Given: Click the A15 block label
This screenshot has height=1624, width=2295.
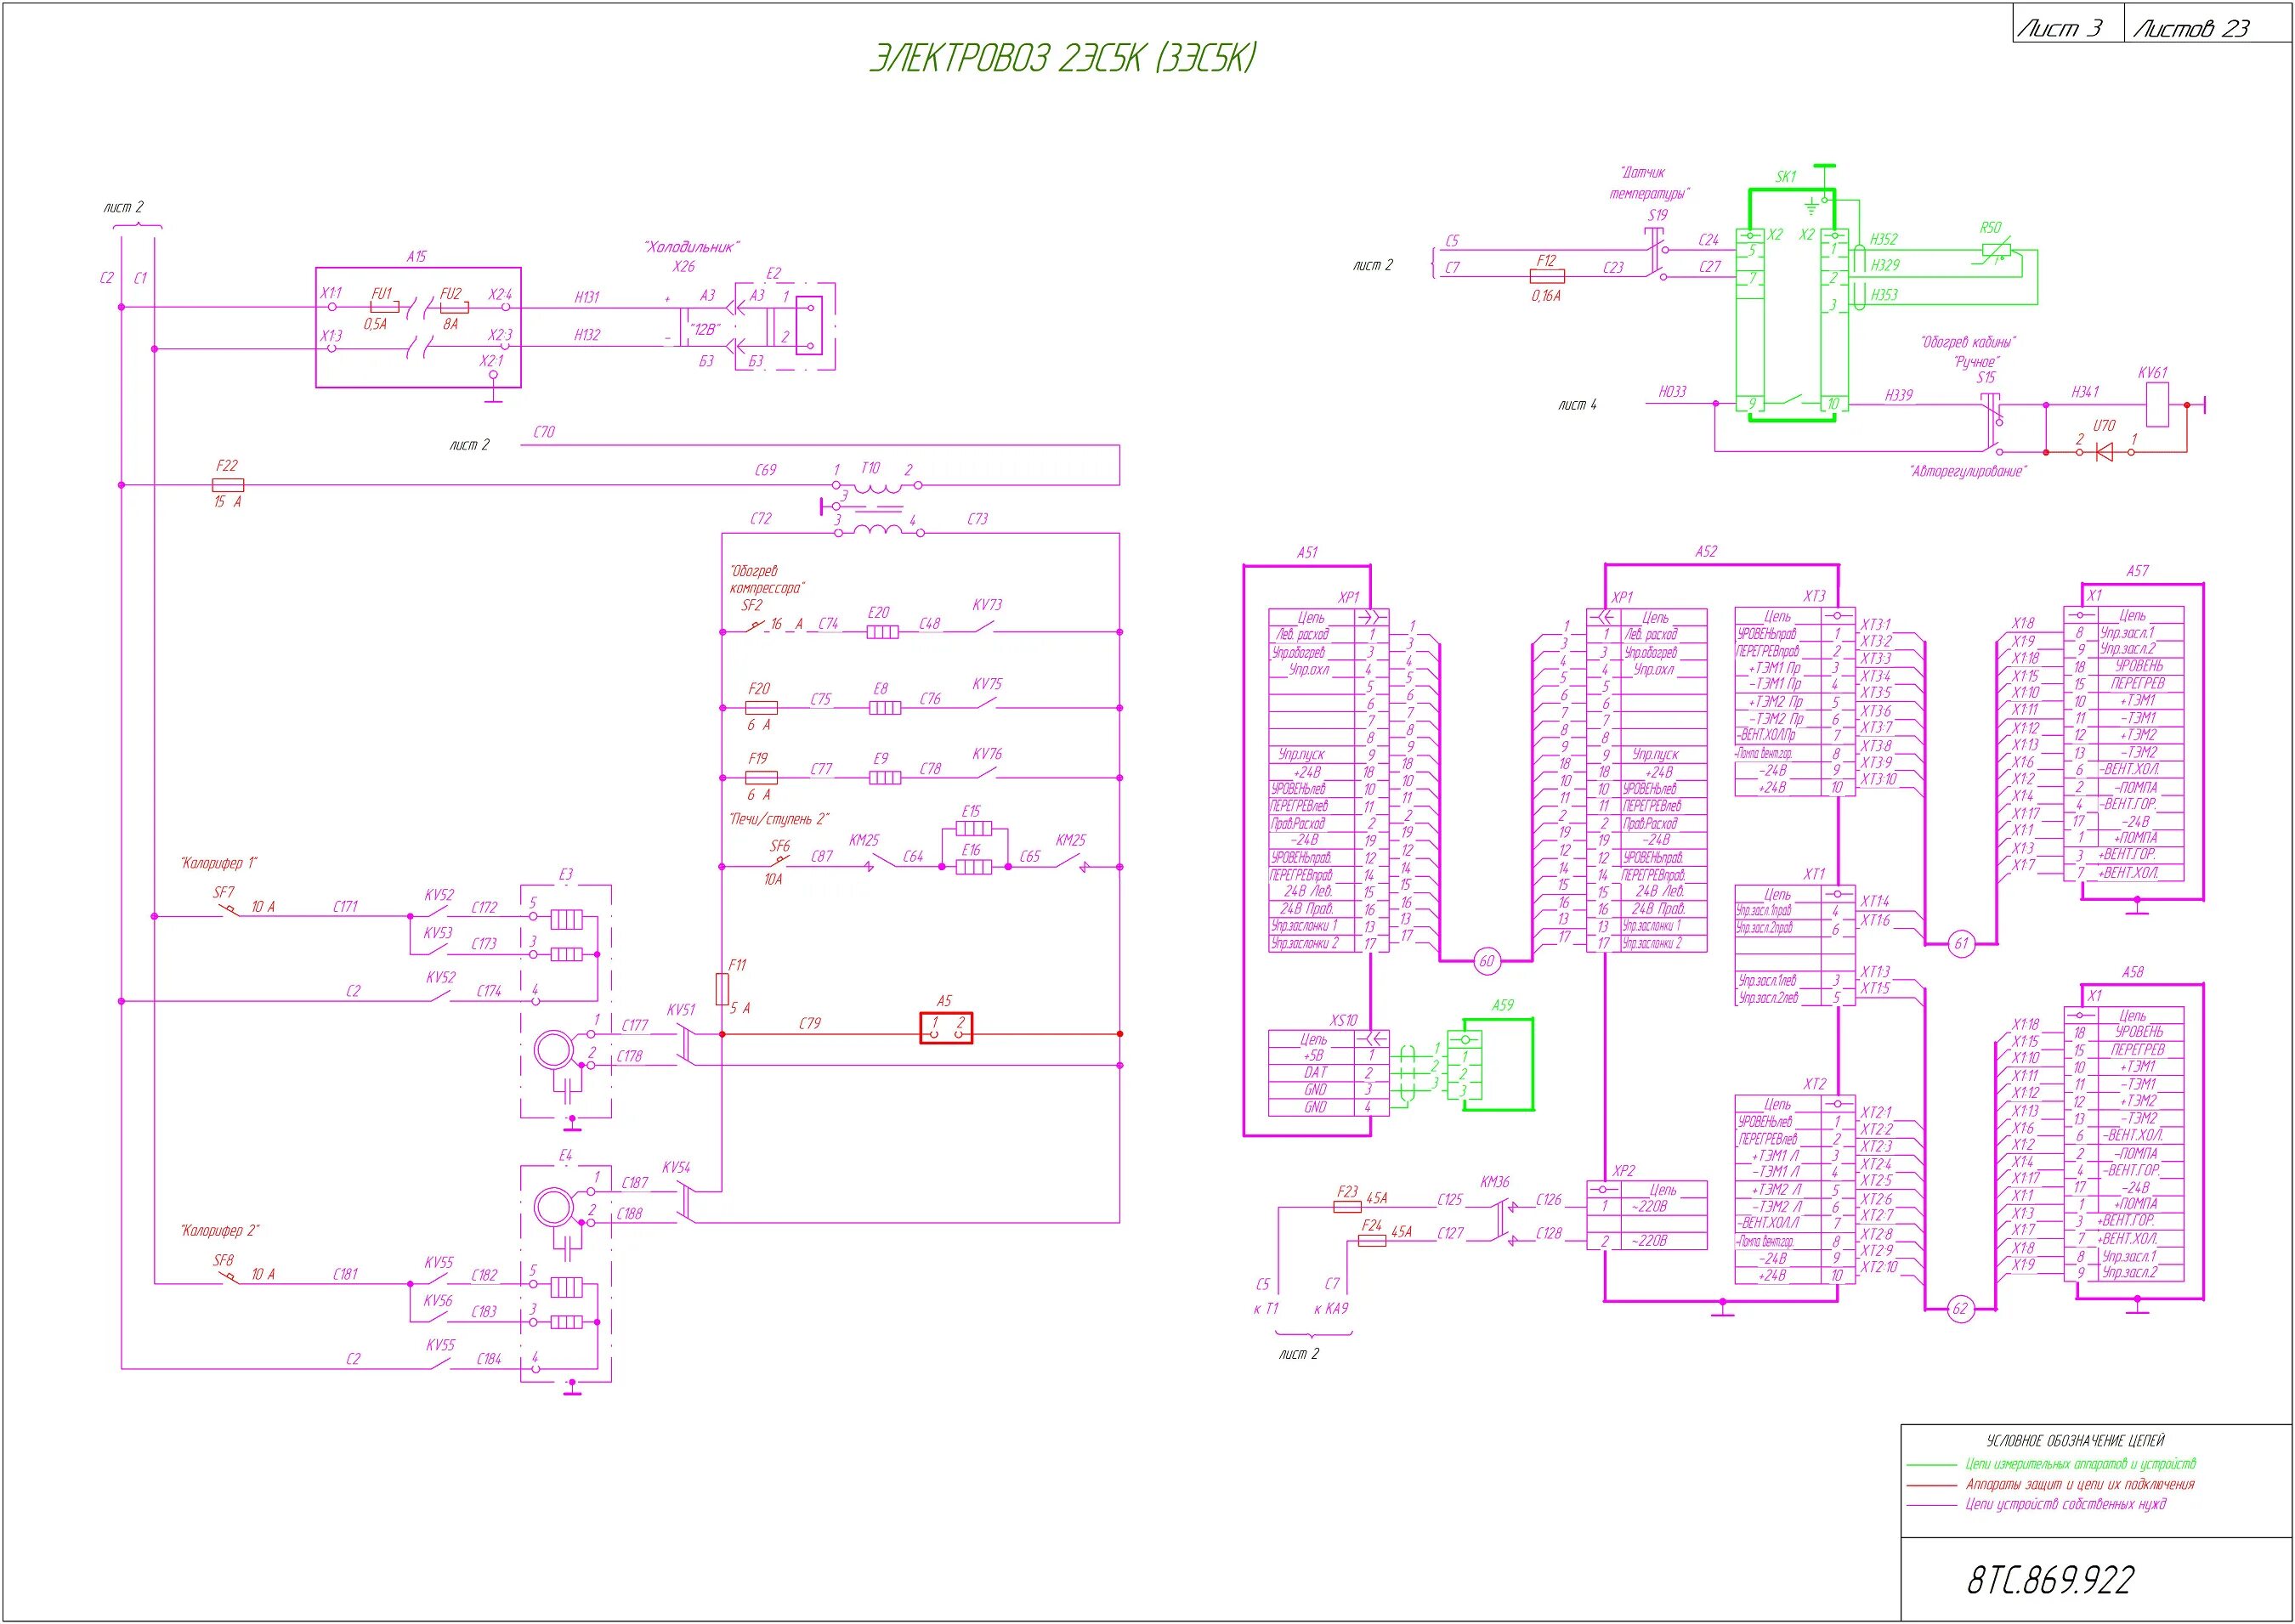Looking at the screenshot, I should [416, 257].
